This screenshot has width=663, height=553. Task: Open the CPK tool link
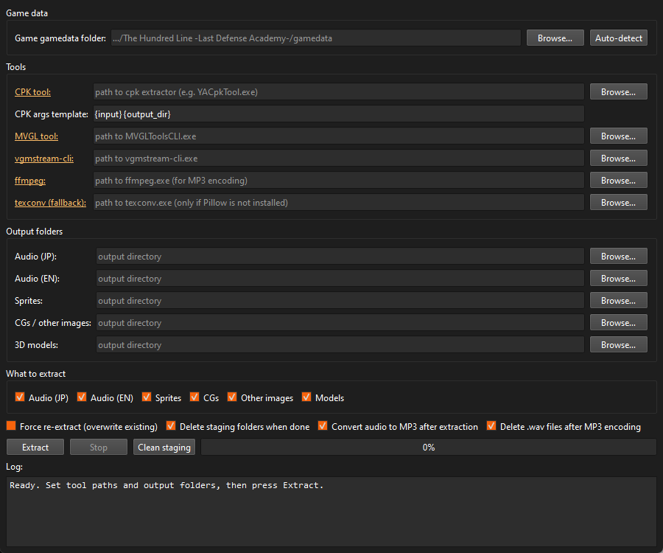point(32,92)
